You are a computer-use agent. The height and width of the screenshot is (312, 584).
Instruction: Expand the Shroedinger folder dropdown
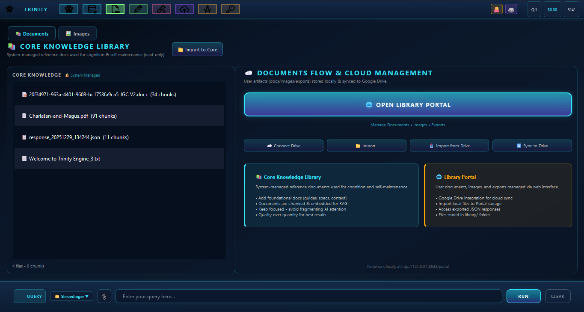[x=71, y=296]
